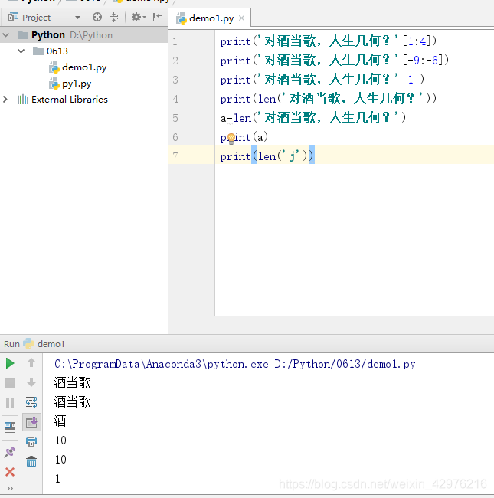Rerun demo1 with green play button

tap(10, 363)
